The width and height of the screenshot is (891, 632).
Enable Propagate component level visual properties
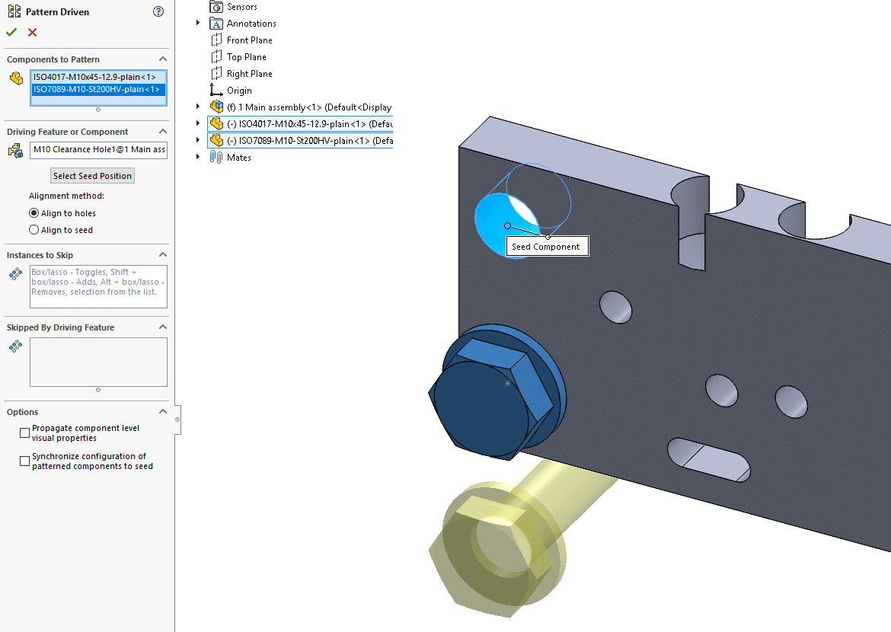24,433
